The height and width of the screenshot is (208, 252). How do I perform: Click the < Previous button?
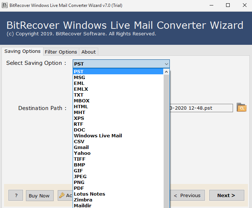pos(187,195)
